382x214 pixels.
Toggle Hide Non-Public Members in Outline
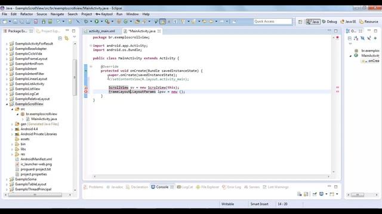pos(375,38)
